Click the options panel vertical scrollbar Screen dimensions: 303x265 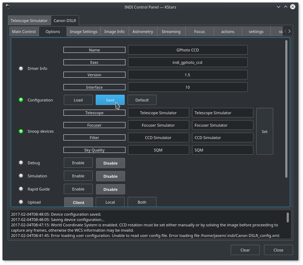pos(286,108)
